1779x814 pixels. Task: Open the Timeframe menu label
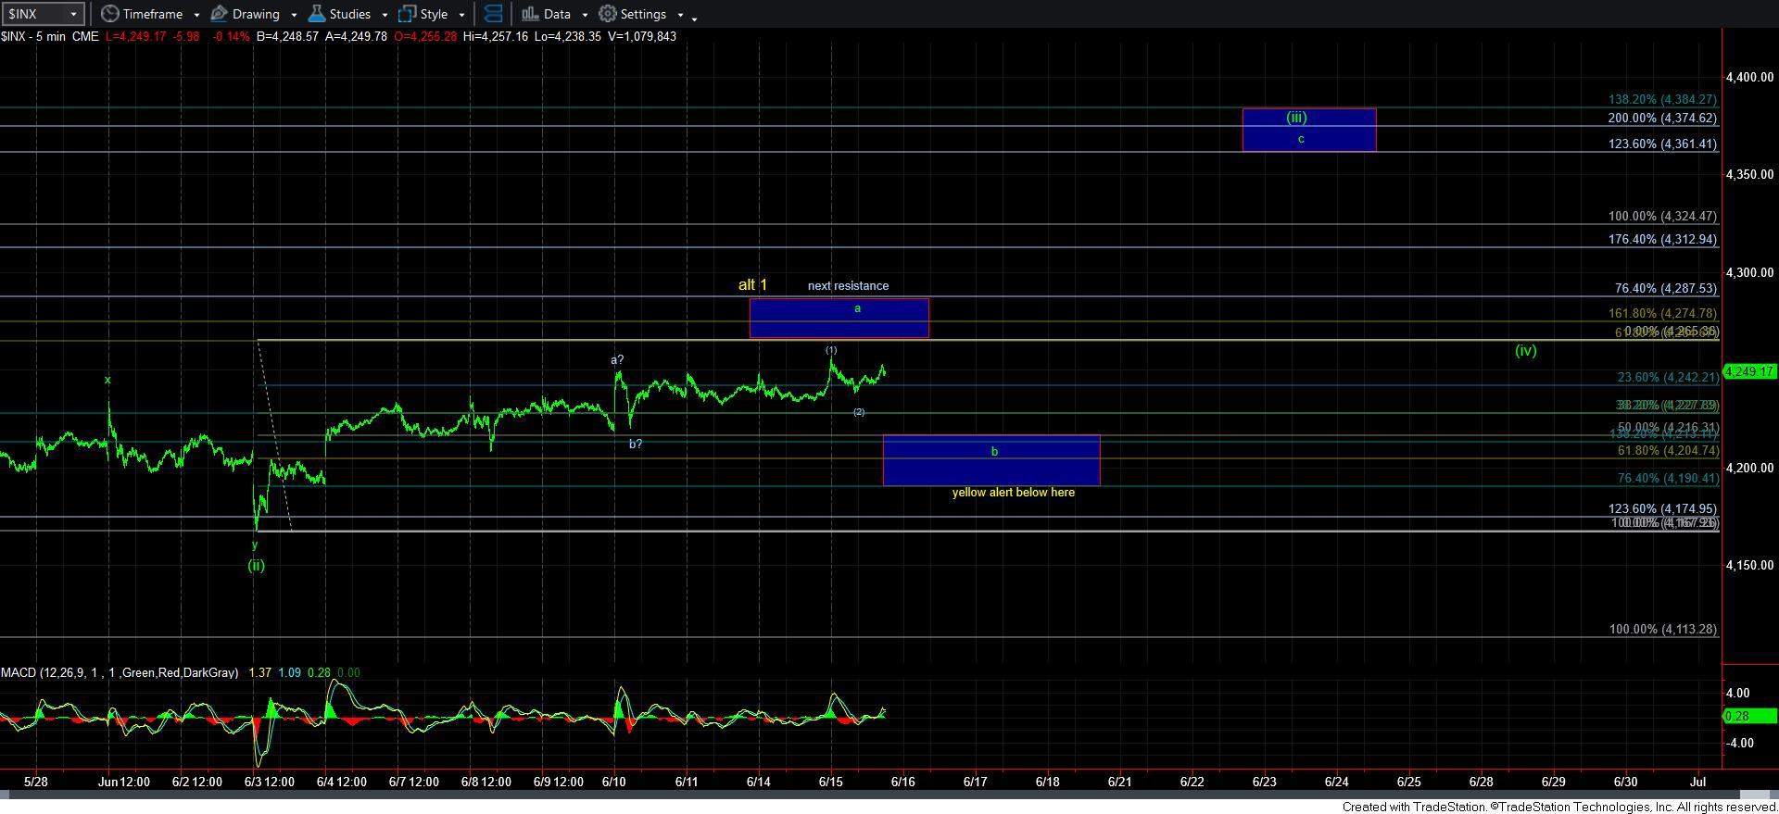[152, 14]
